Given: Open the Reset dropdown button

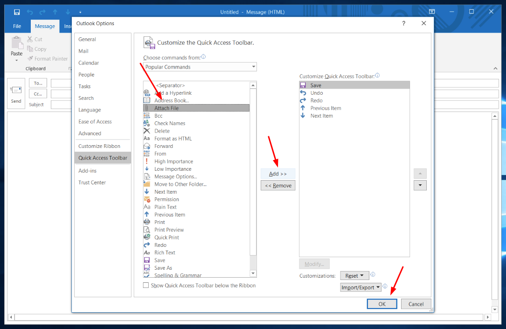Looking at the screenshot, I should click(354, 276).
